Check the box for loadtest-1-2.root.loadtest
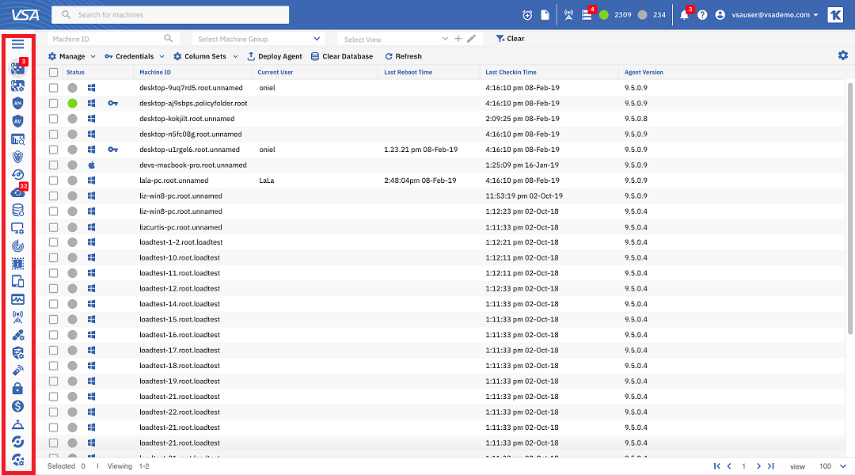Screen dimensions: 855x475 coord(53,242)
